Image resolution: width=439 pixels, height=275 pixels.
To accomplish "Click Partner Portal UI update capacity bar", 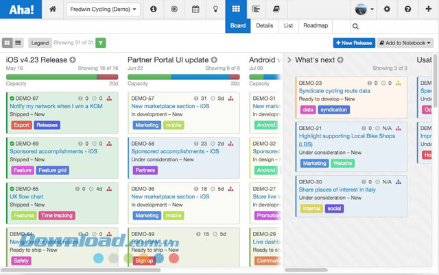I will (x=183, y=77).
